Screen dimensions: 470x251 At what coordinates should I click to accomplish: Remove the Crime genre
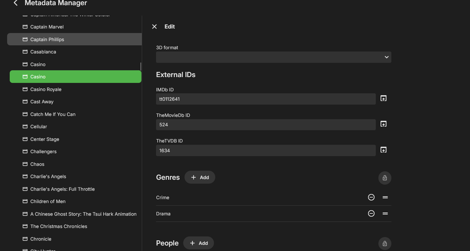pyautogui.click(x=371, y=197)
